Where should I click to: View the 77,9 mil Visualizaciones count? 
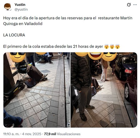click(x=62, y=134)
